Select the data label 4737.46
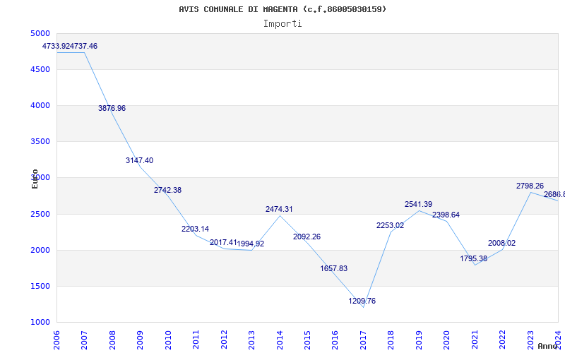 [x=84, y=46]
